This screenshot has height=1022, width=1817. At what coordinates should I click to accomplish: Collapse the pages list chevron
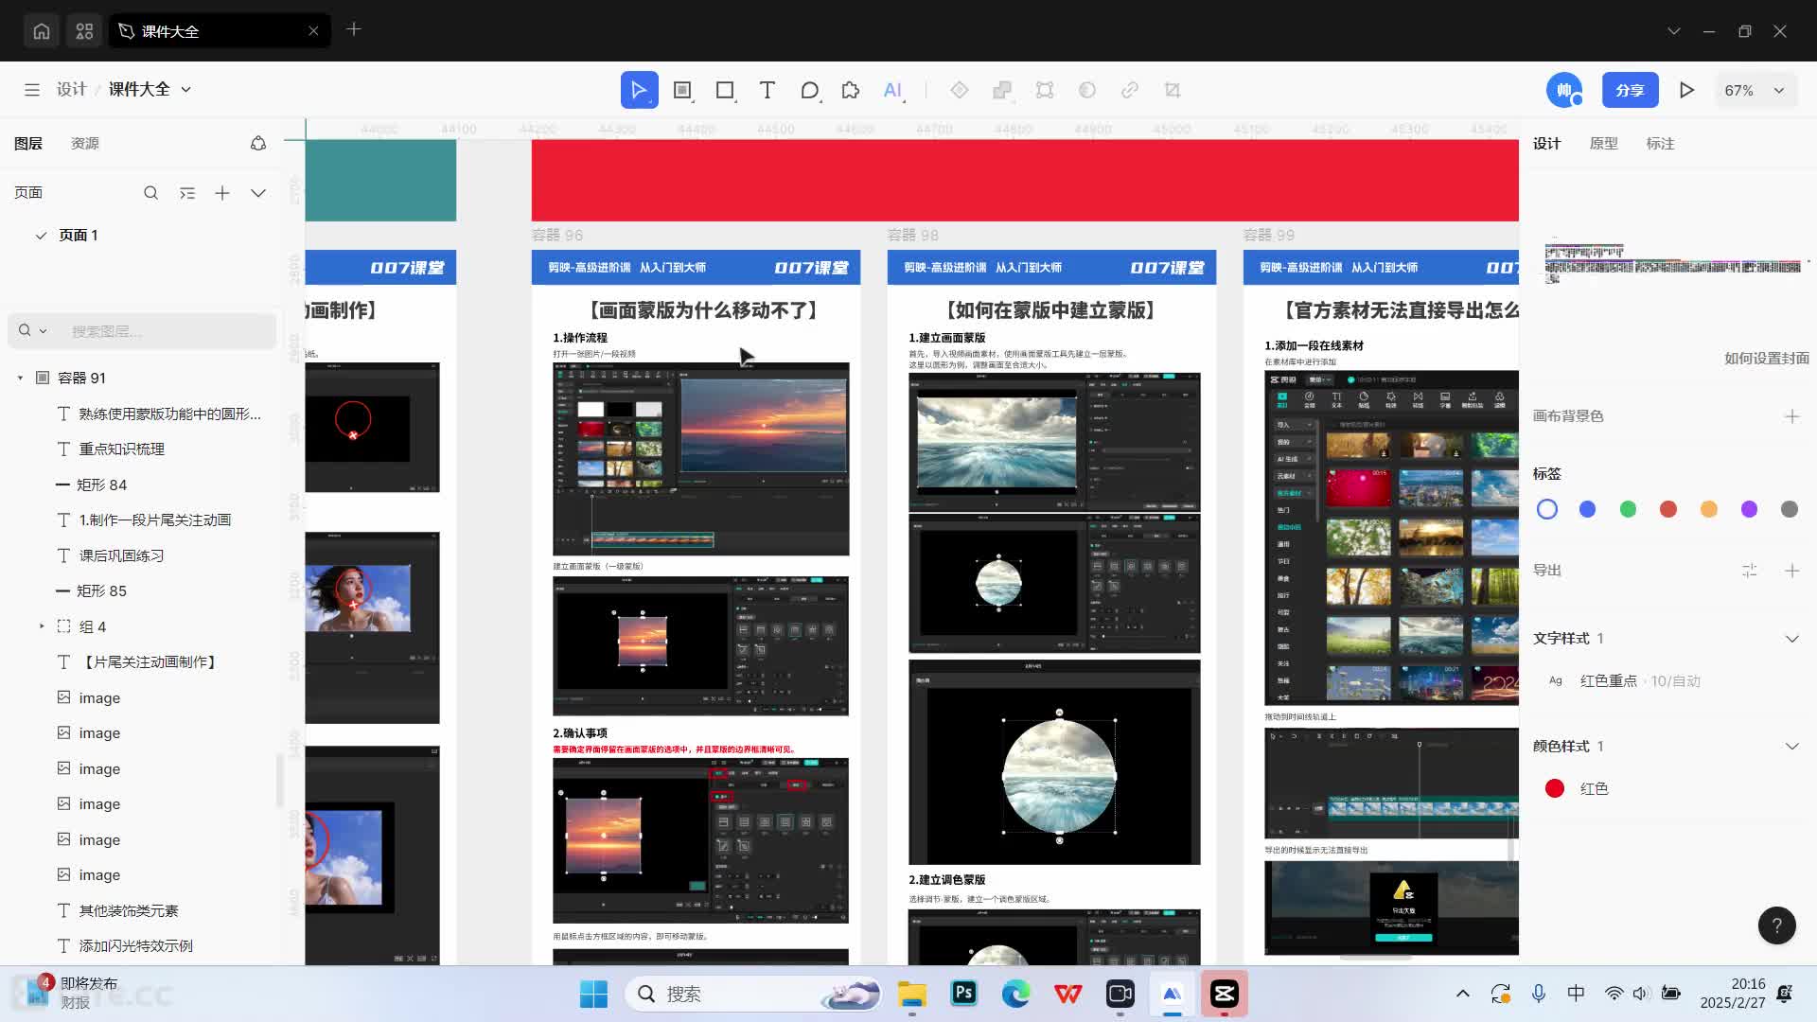point(258,193)
